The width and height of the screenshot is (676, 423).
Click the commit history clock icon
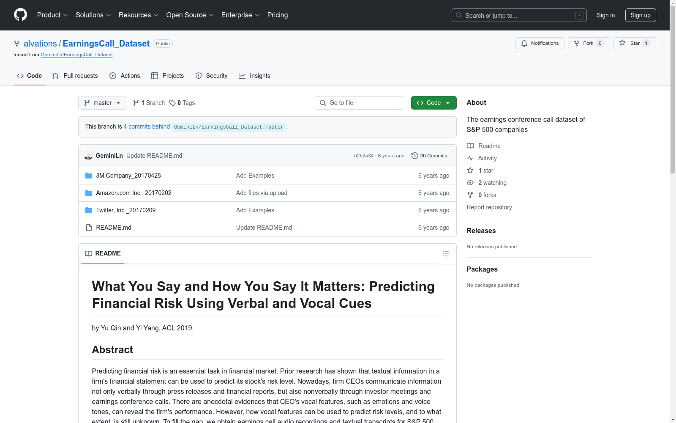(414, 155)
